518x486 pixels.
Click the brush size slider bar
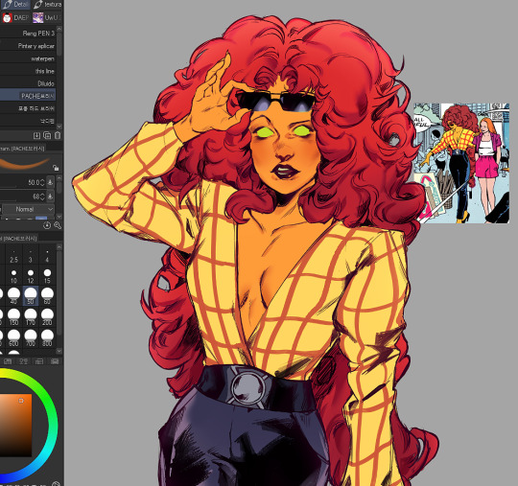pyautogui.click(x=9, y=188)
